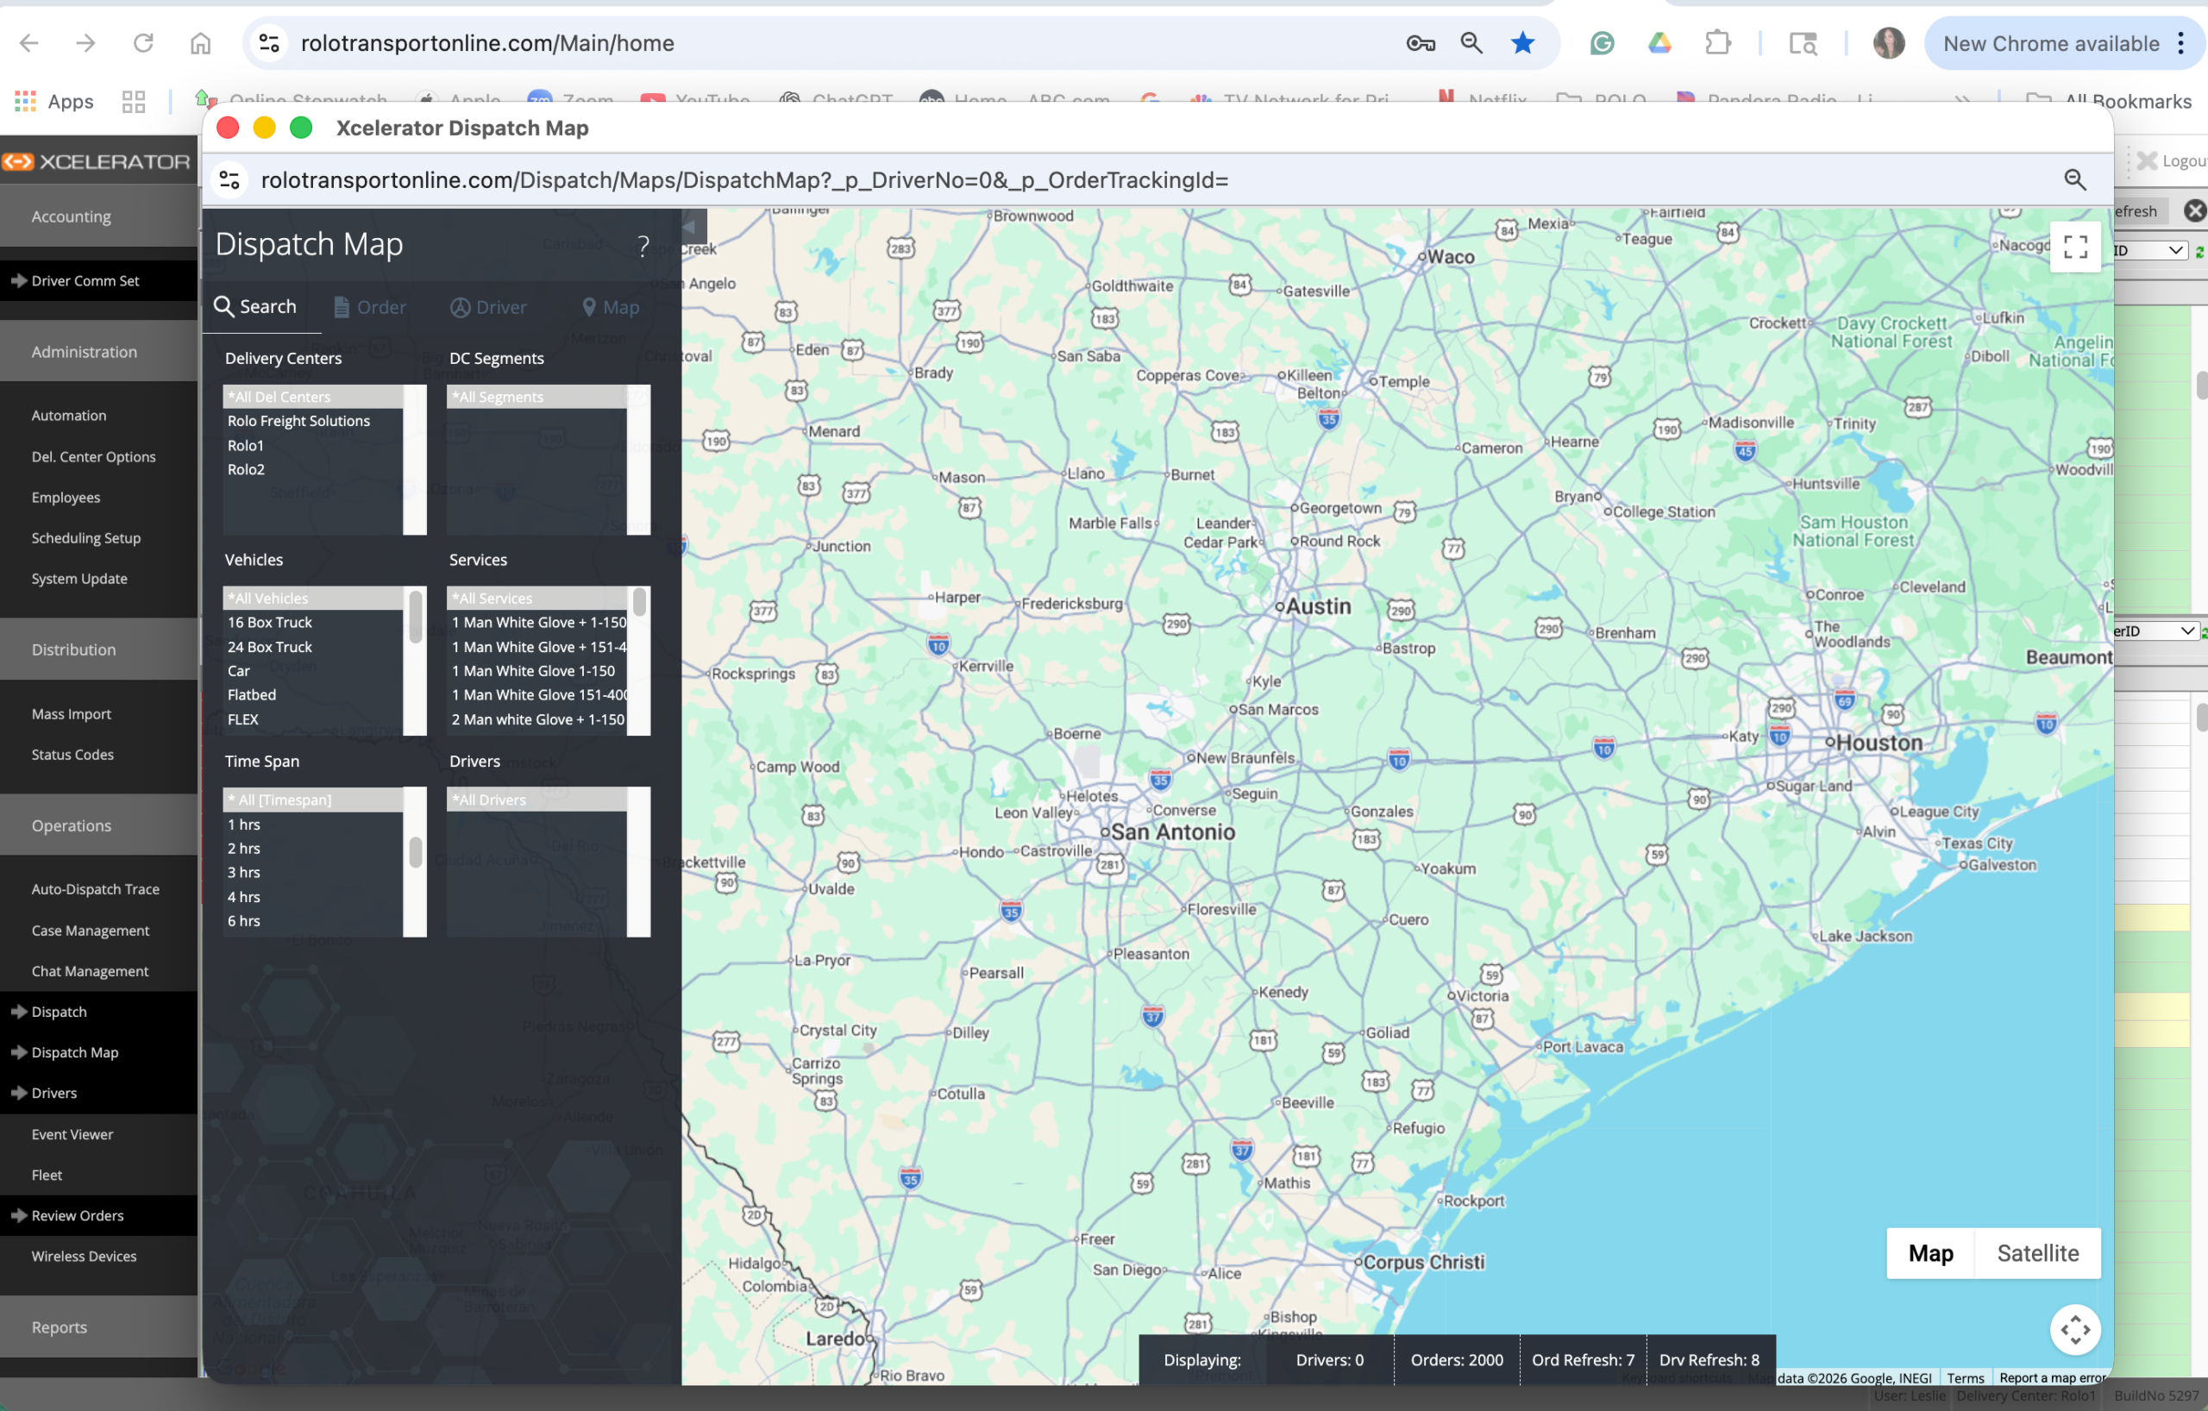Open the password key icon in address bar
This screenshot has height=1411, width=2208.
(1421, 43)
